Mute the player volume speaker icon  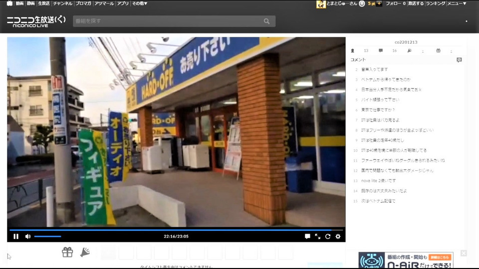(28, 236)
